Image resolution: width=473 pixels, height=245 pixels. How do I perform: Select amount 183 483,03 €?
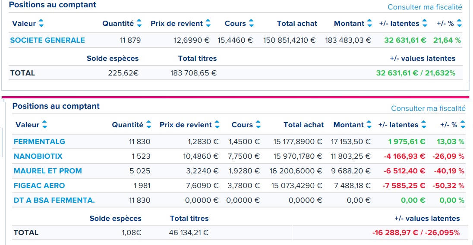[x=348, y=40]
